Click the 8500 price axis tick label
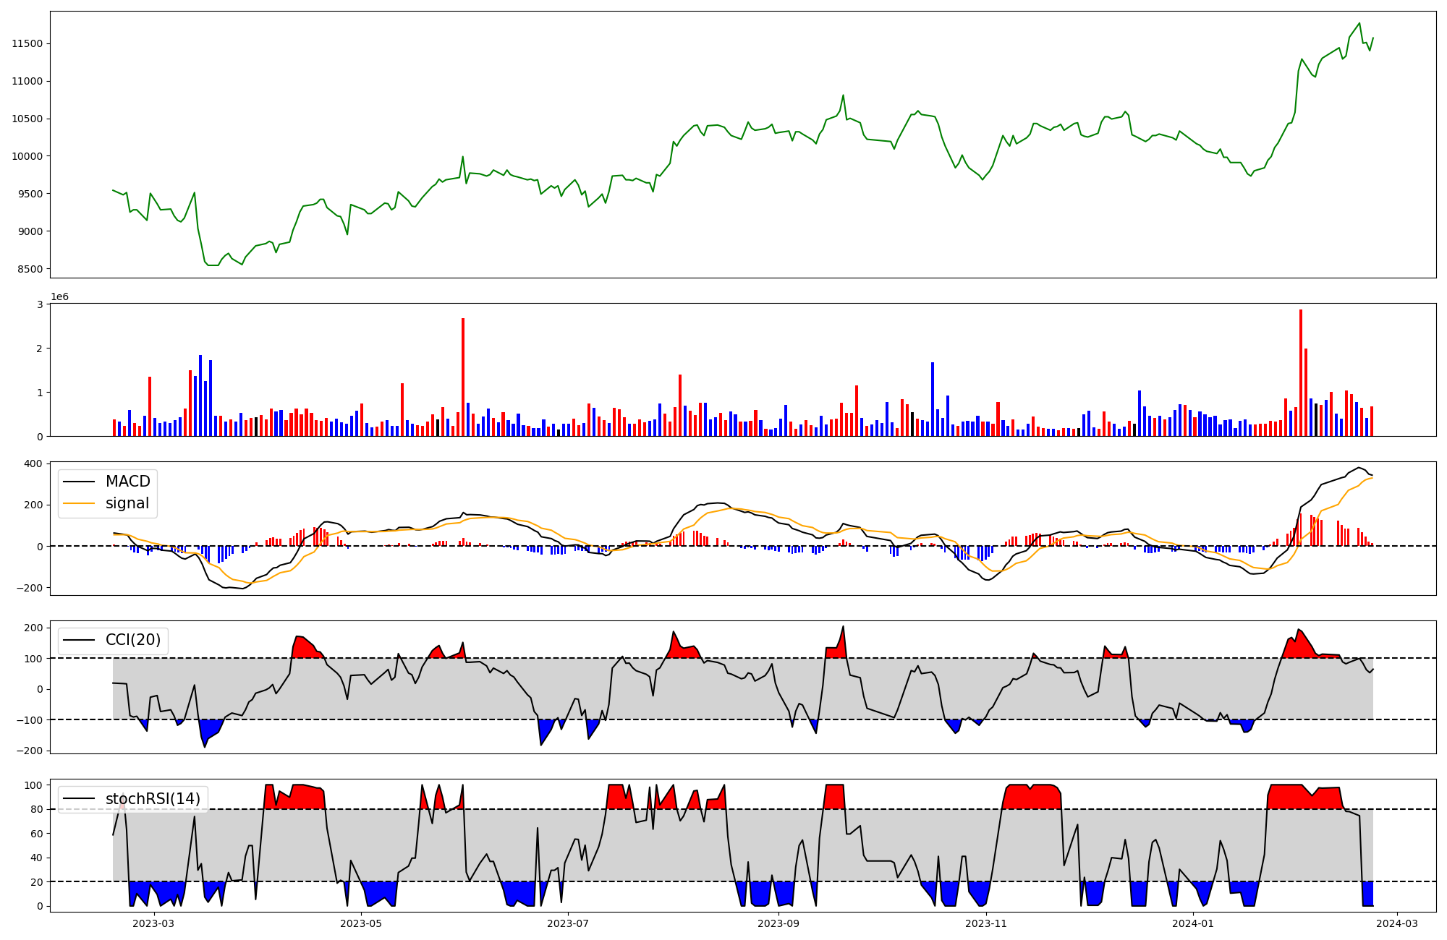 tap(30, 269)
